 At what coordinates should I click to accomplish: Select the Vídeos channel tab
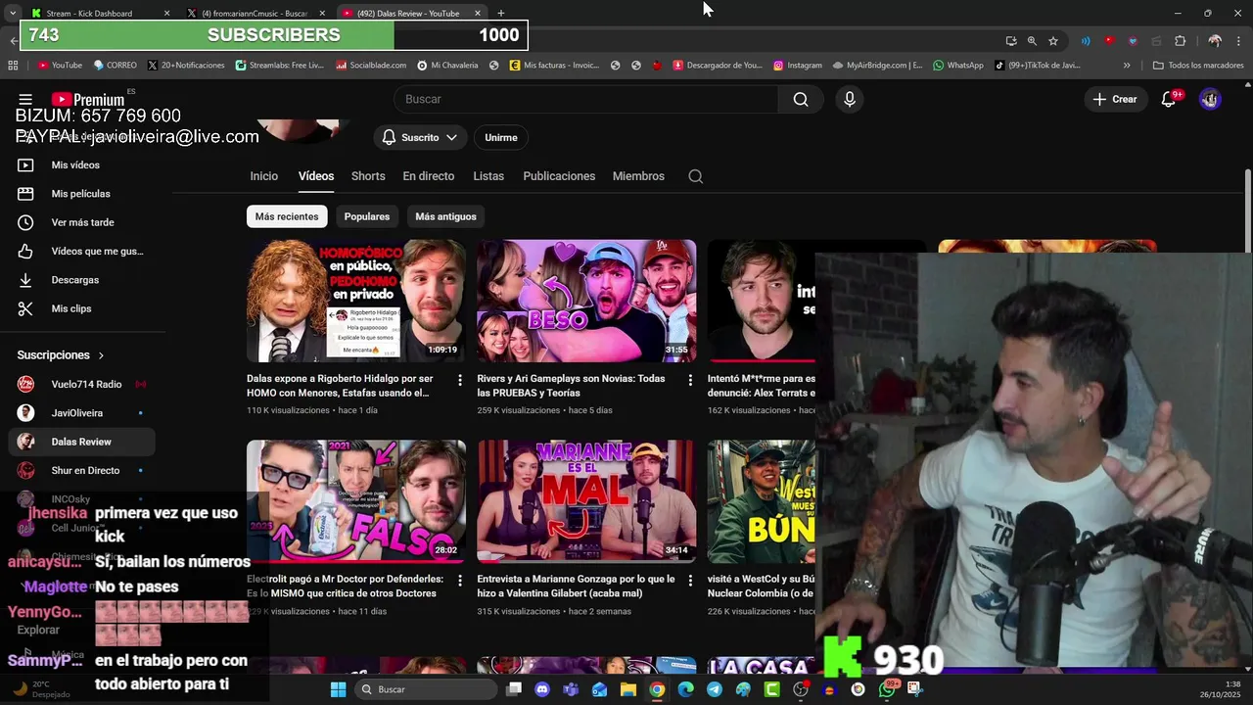coord(316,176)
